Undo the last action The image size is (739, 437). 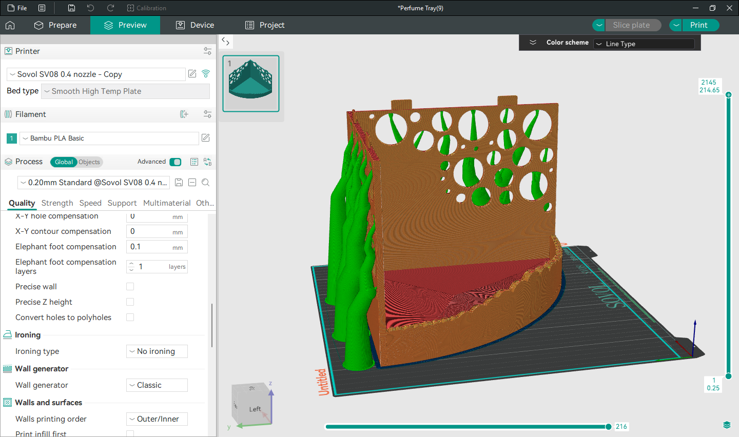click(x=90, y=8)
